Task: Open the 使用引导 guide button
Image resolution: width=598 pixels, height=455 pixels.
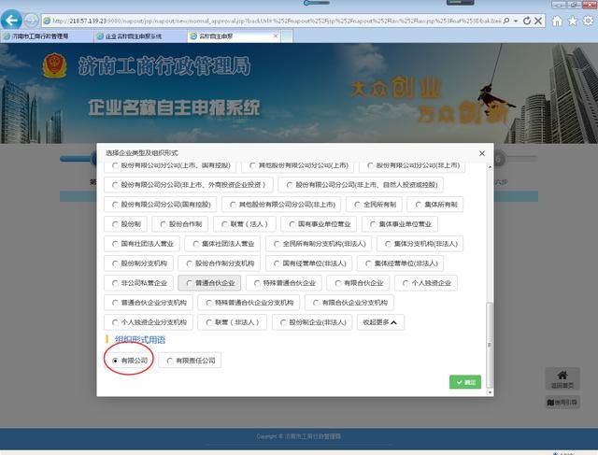Action: click(x=562, y=403)
